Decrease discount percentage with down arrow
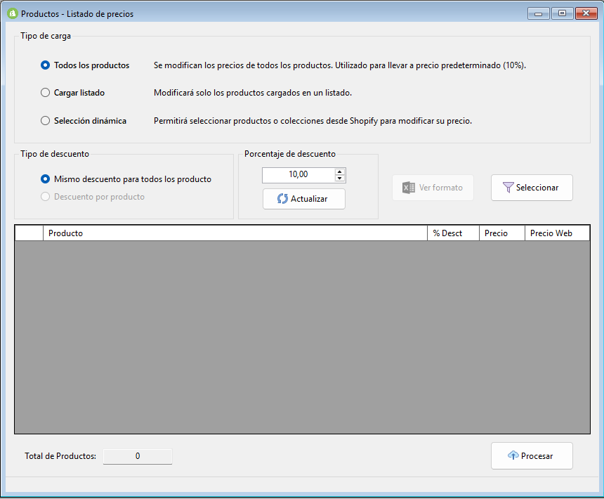The height and width of the screenshot is (499, 604). 340,179
